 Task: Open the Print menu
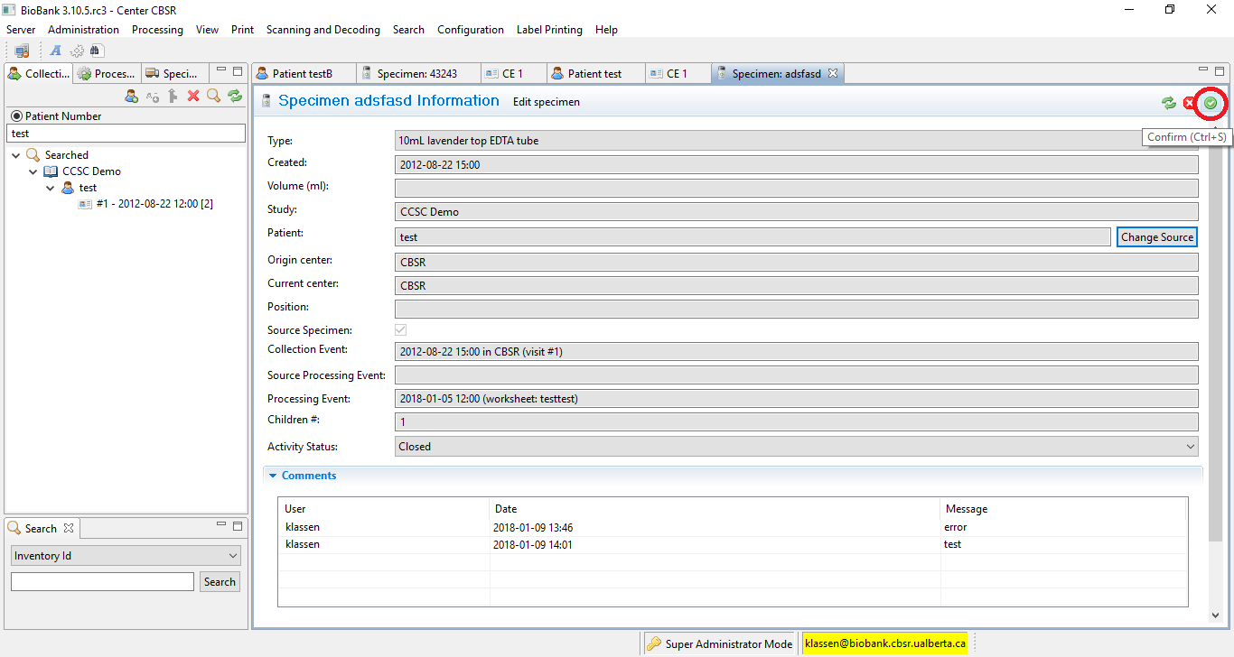tap(242, 30)
